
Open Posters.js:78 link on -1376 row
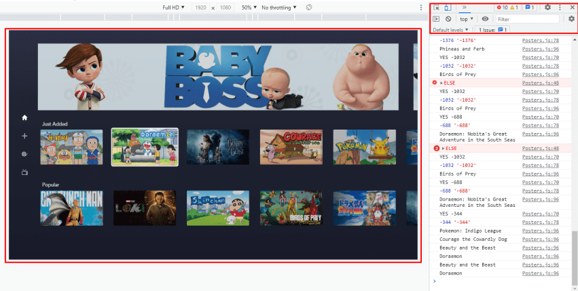coord(541,41)
